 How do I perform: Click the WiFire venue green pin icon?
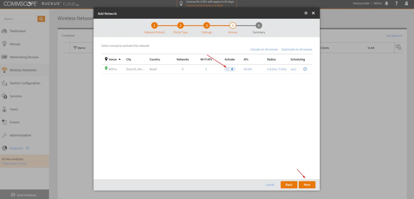(x=106, y=68)
